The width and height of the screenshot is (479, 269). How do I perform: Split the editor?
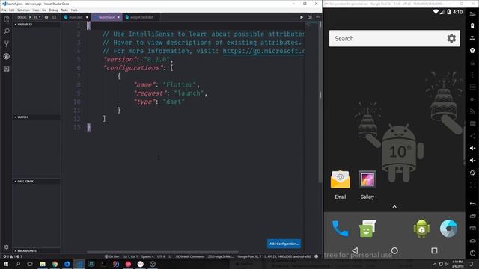(310, 17)
